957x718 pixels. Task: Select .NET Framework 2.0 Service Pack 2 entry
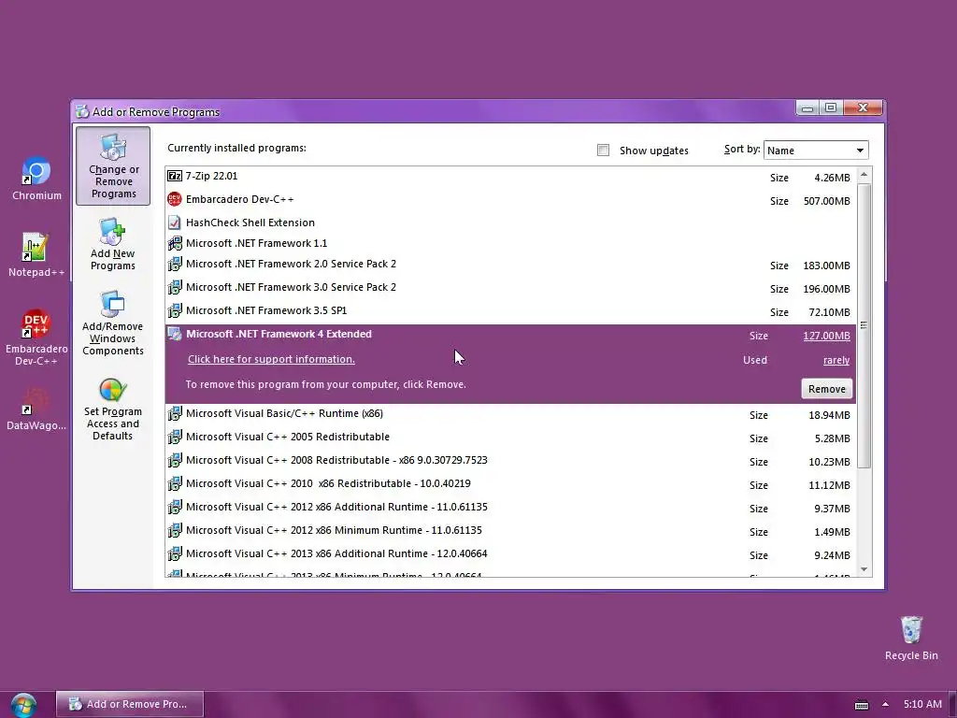[x=292, y=264]
